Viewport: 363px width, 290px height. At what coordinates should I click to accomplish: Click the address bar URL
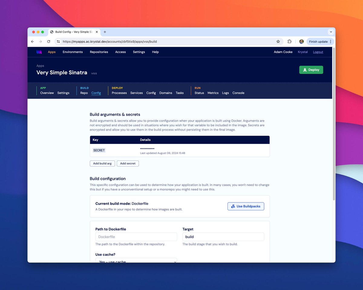pyautogui.click(x=110, y=42)
